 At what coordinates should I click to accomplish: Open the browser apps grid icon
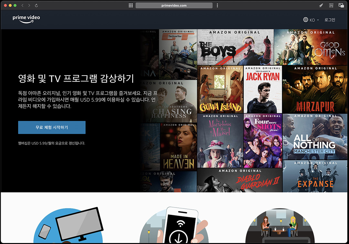tap(131, 5)
